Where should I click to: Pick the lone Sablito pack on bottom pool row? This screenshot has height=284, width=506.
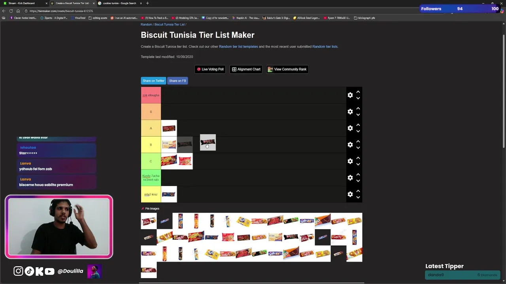(x=149, y=270)
